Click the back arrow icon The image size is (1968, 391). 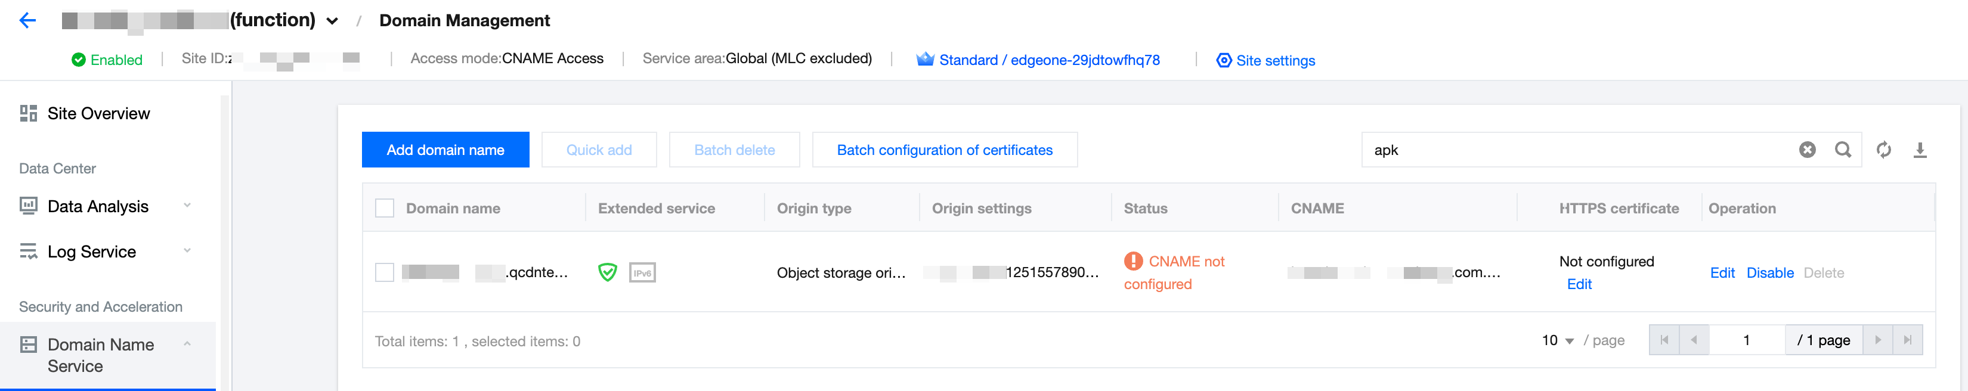(27, 21)
